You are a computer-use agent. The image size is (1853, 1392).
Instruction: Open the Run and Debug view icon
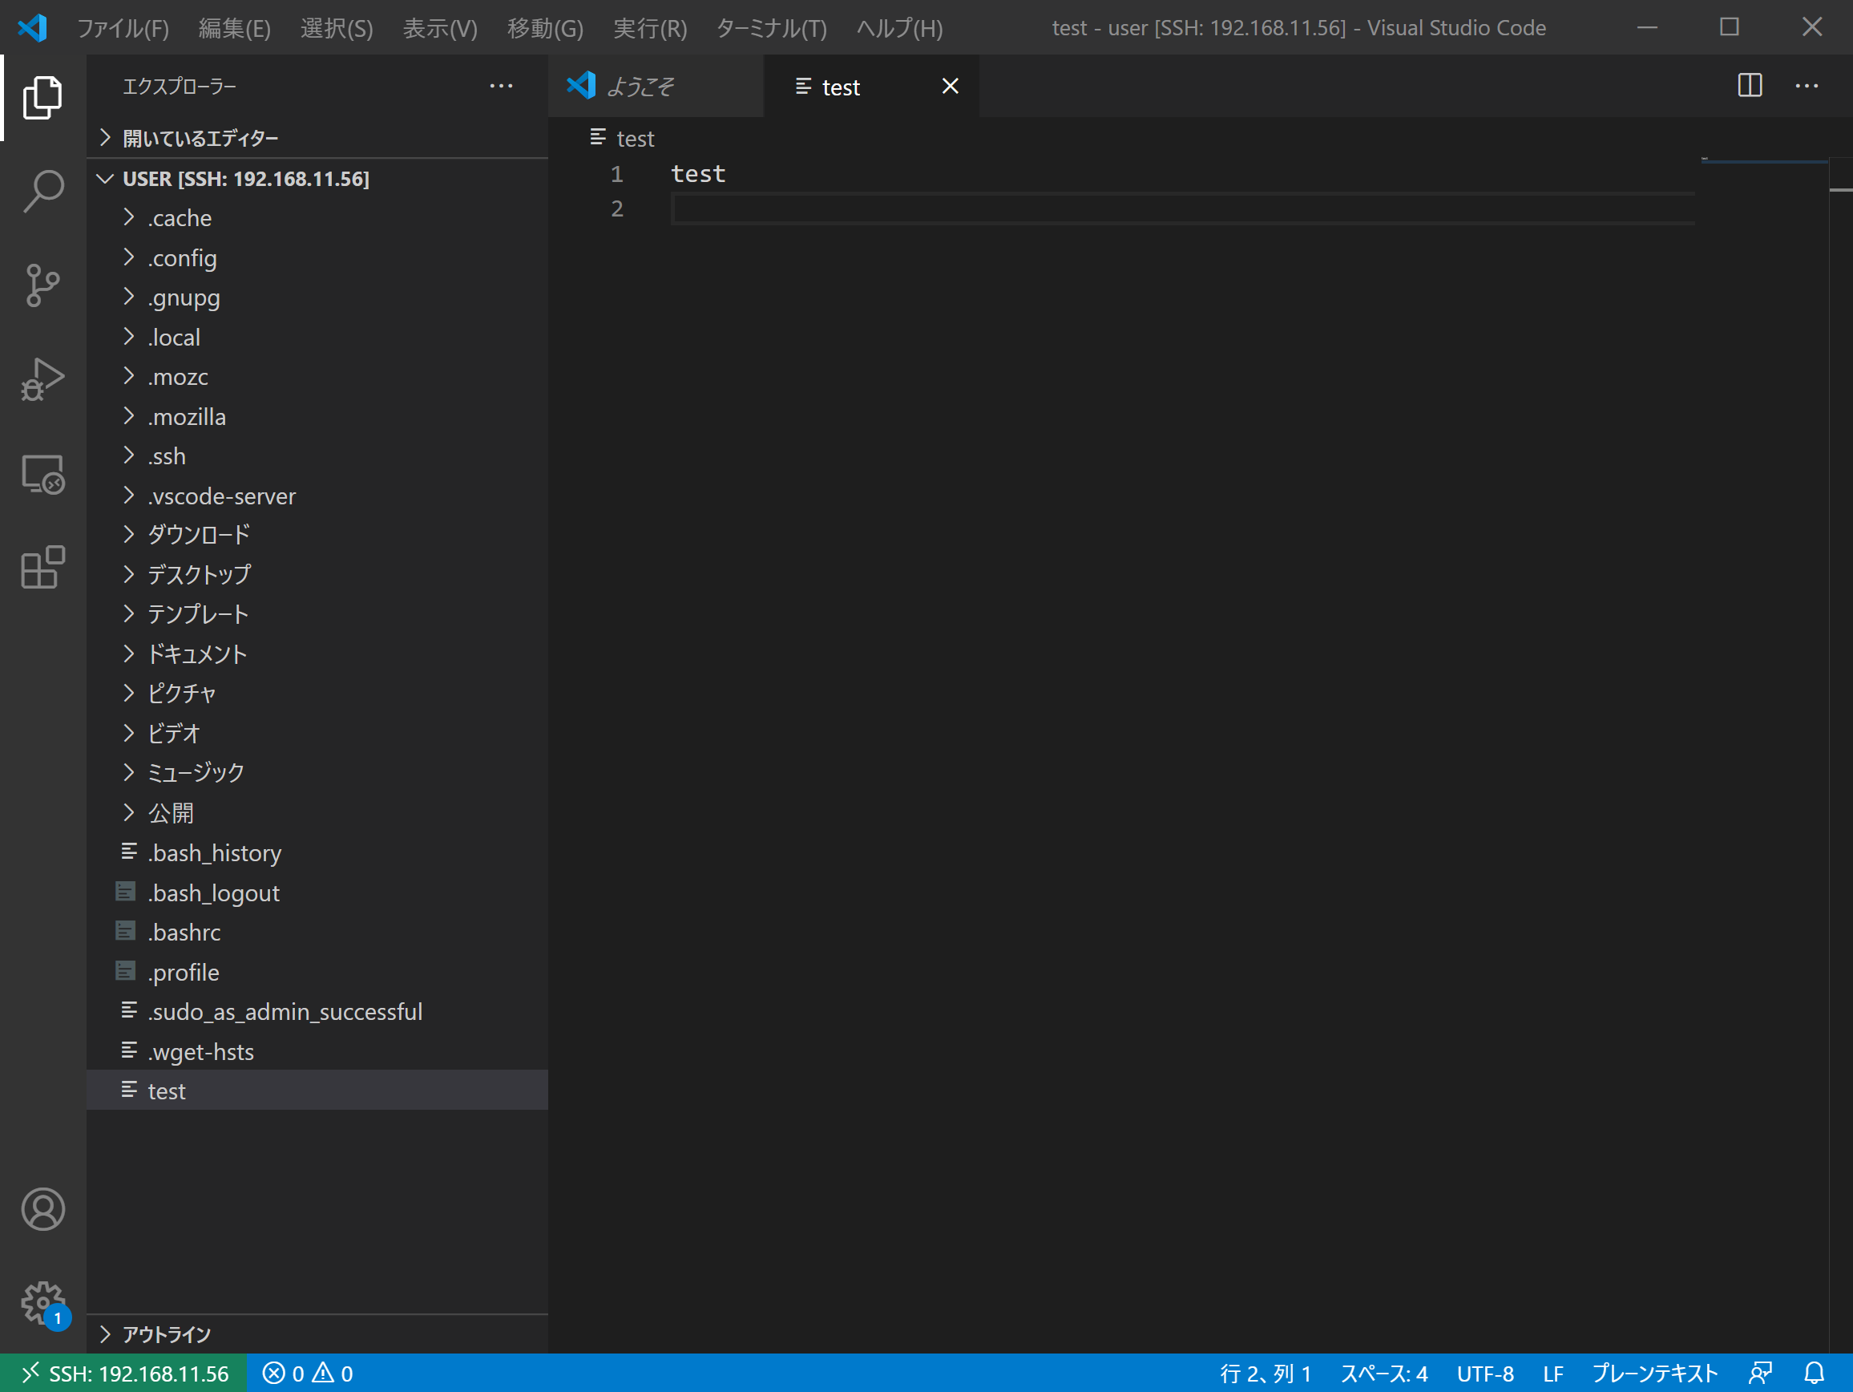click(x=42, y=379)
